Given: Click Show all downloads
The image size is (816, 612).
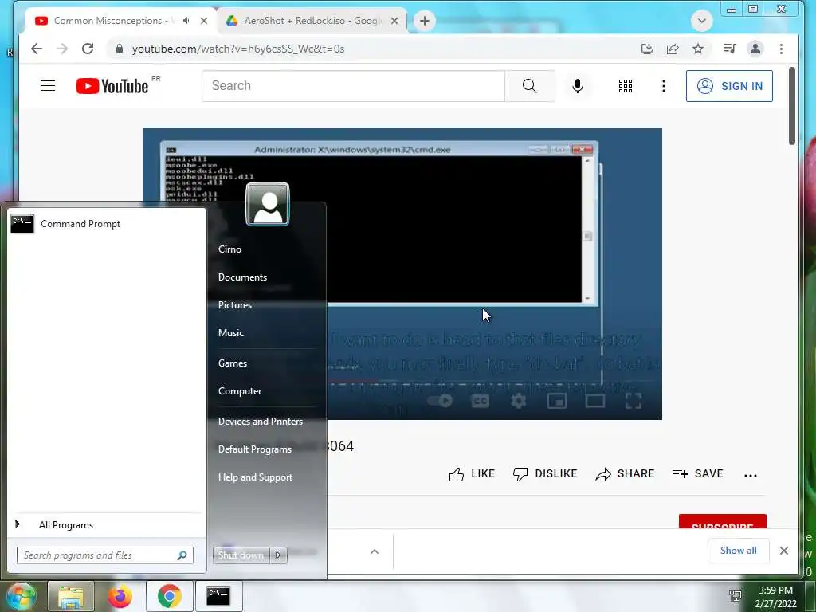Looking at the screenshot, I should coord(738,551).
